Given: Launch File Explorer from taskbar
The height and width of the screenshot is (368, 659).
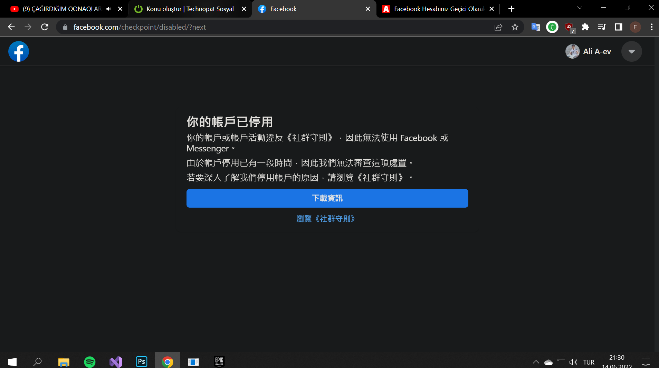Looking at the screenshot, I should (64, 362).
